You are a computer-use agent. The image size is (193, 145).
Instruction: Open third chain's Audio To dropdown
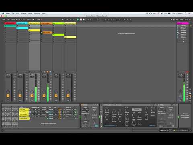[x=70, y=114]
